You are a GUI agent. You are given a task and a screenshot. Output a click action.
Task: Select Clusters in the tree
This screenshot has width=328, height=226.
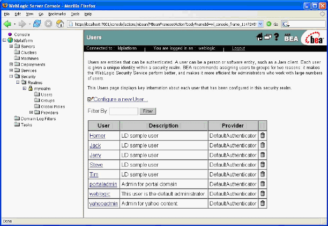[29, 52]
